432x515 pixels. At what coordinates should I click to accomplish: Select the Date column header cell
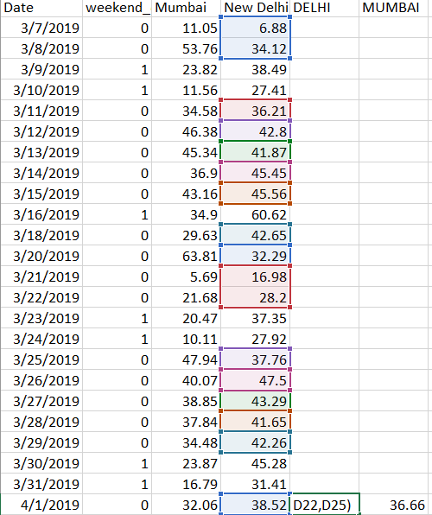pos(41,8)
